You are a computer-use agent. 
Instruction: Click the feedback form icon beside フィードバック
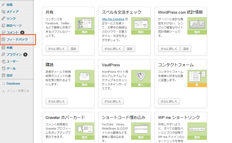click(3, 39)
